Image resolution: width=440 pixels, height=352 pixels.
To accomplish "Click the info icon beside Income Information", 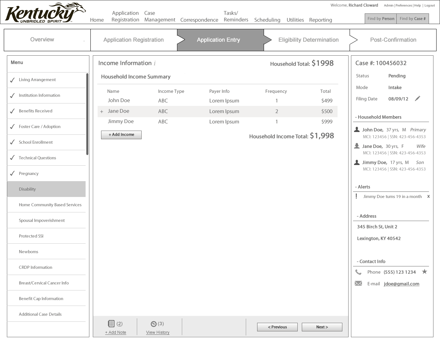I will (155, 63).
